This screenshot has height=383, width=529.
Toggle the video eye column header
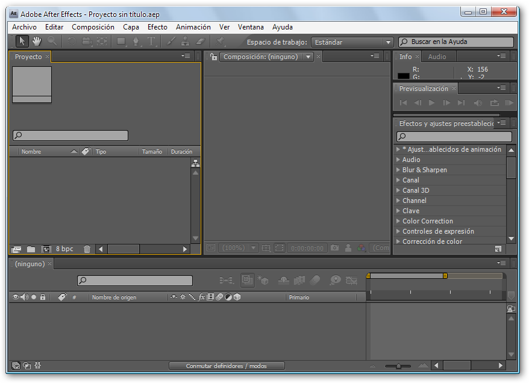click(x=16, y=297)
